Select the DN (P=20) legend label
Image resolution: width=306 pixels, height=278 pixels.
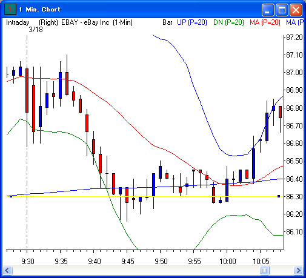(x=228, y=22)
